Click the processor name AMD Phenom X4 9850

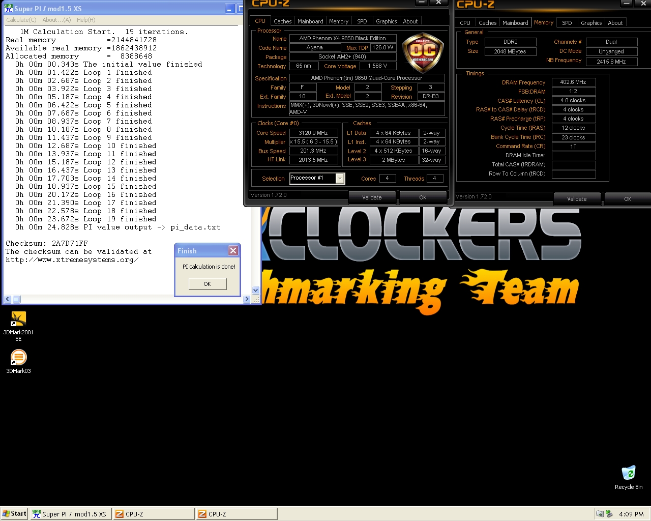coord(342,38)
